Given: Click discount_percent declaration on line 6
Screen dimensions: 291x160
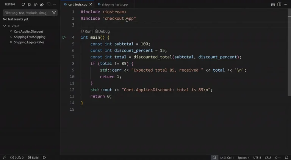Looking at the screenshot, I should (133, 50).
